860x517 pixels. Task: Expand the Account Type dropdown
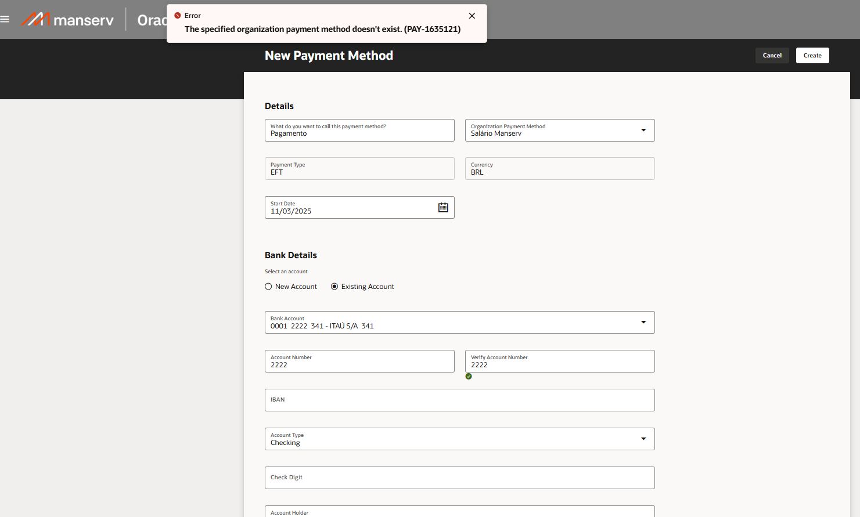[x=643, y=439]
